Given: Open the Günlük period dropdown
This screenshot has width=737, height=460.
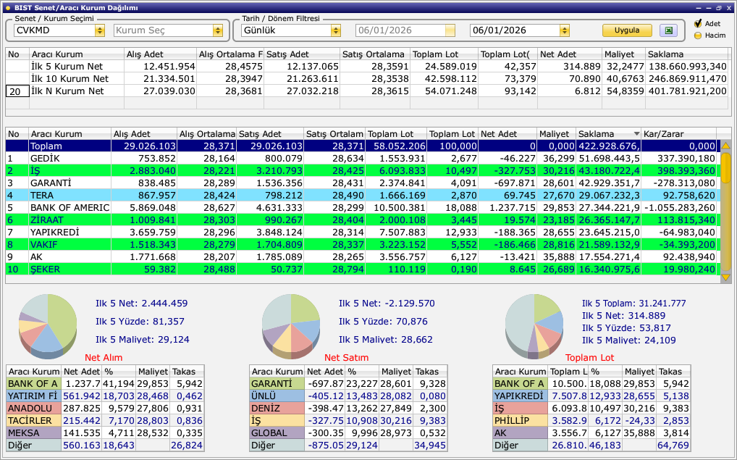Looking at the screenshot, I should click(336, 30).
